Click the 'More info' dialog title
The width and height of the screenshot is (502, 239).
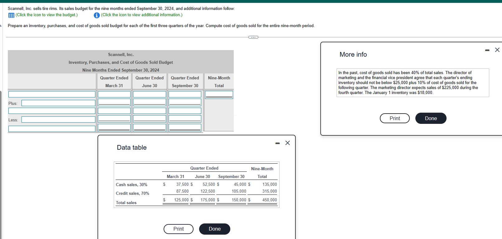click(353, 54)
